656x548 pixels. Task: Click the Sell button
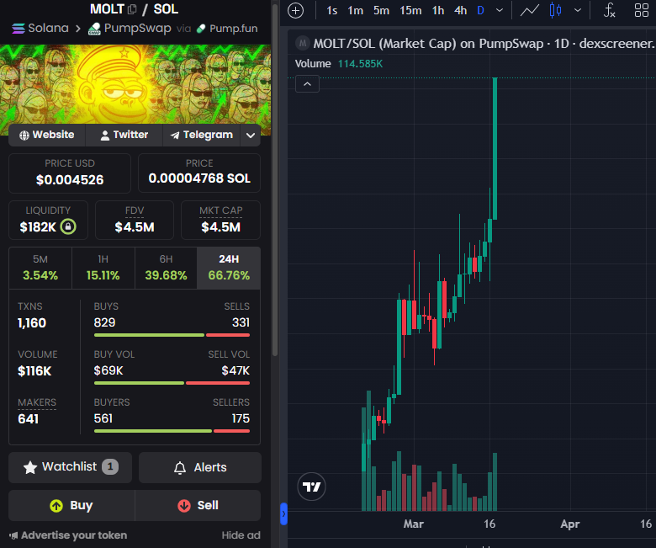[198, 506]
